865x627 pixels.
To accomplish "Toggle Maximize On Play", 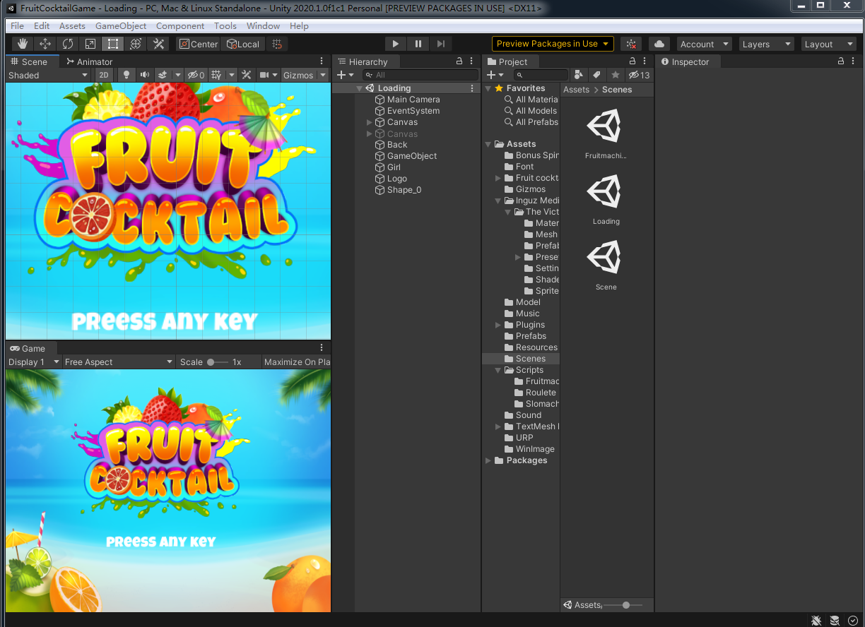I will click(297, 362).
